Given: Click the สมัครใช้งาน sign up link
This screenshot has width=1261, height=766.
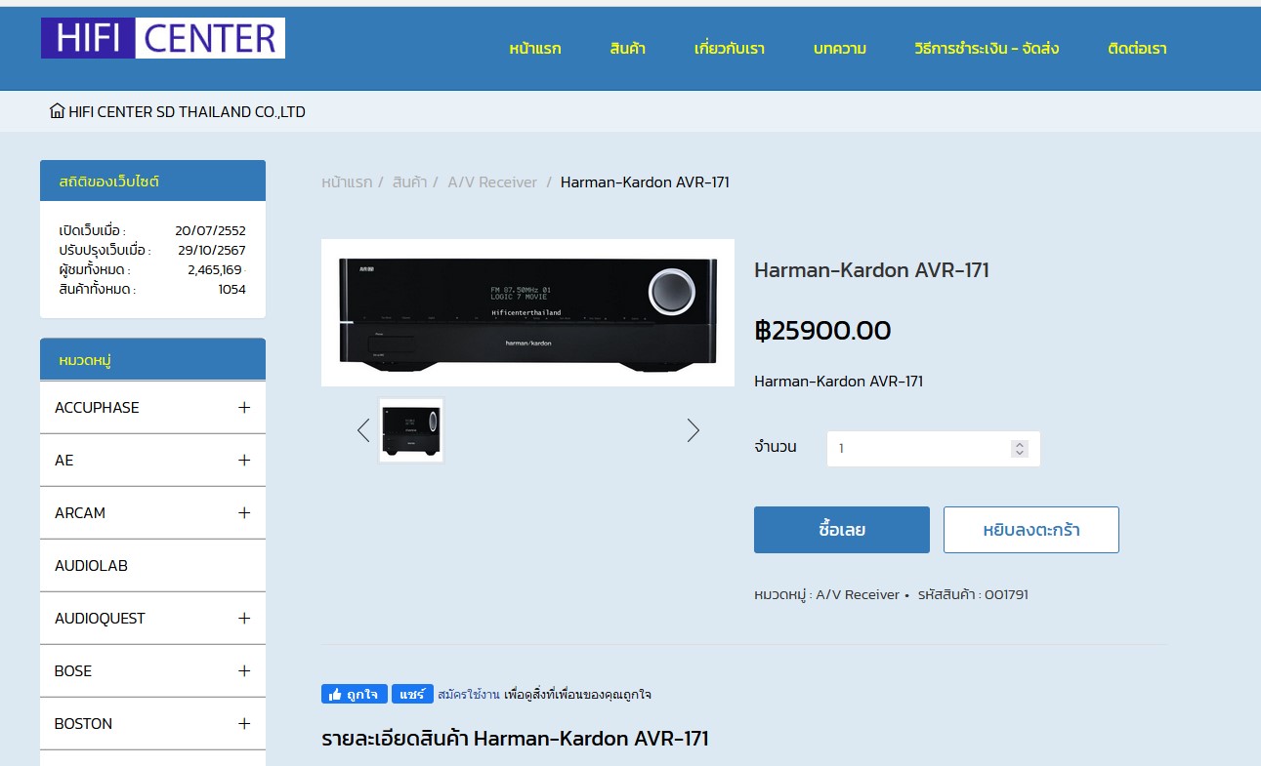Looking at the screenshot, I should click(469, 695).
